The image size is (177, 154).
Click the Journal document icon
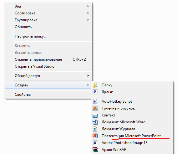(x=95, y=129)
